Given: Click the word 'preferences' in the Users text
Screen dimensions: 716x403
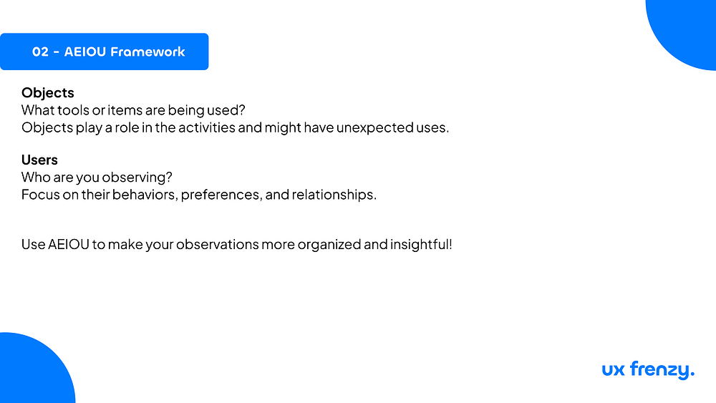Looking at the screenshot, I should pyautogui.click(x=221, y=195).
